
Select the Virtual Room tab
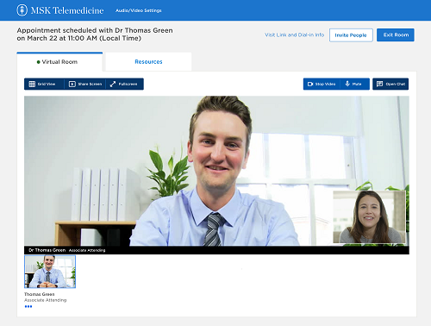(59, 62)
